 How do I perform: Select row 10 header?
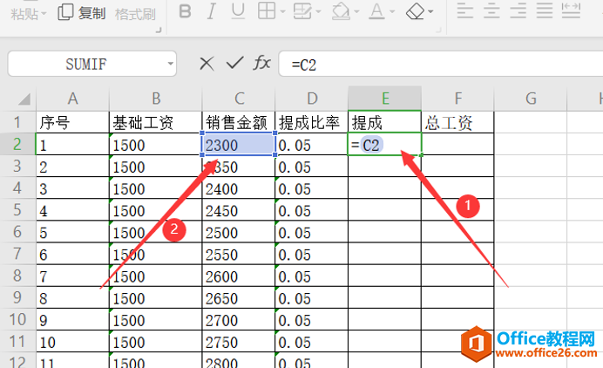pos(17,319)
